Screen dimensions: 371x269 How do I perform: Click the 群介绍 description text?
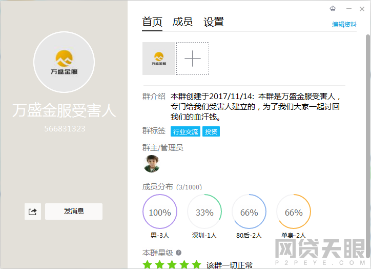[x=255, y=107]
